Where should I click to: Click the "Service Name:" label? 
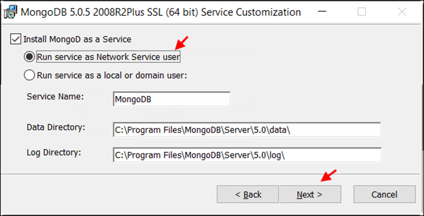point(56,97)
